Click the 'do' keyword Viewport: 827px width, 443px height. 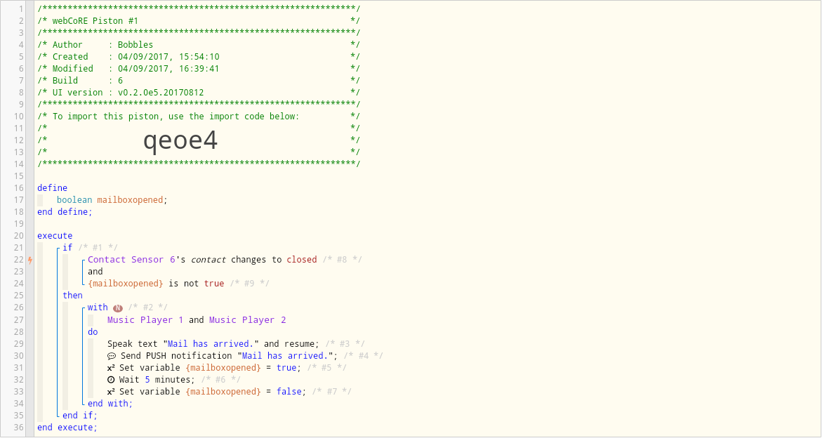tap(93, 332)
